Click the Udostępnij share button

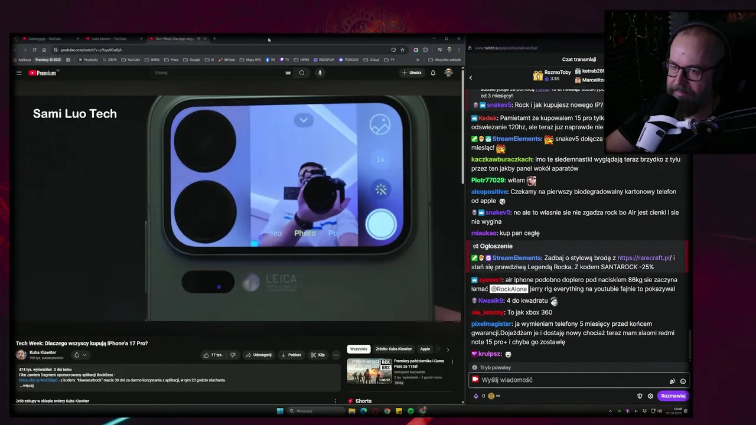tap(258, 355)
